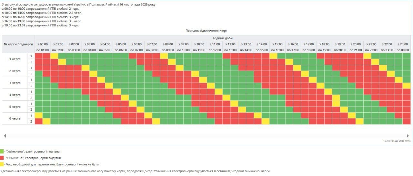Click the first yellow cell in 6 черга subqueue 1

point(39,115)
